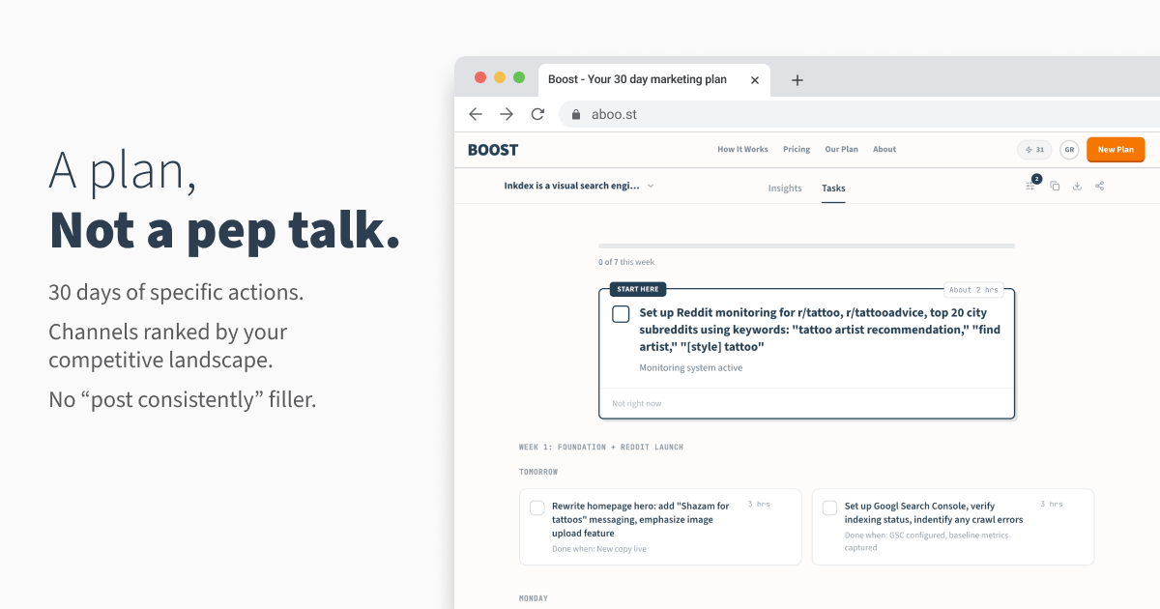View credits via the lightning bolt badge
The height and width of the screenshot is (609, 1160).
click(1034, 149)
